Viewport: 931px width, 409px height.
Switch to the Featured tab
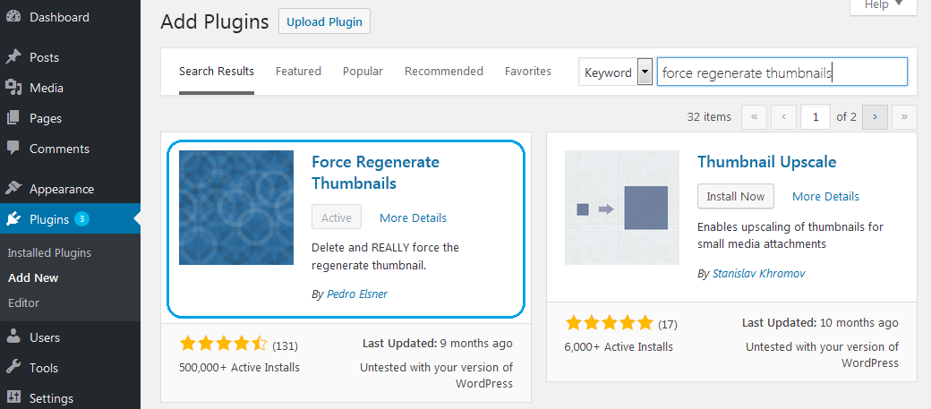tap(298, 72)
